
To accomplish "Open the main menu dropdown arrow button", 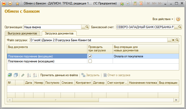I will (10, 3).
